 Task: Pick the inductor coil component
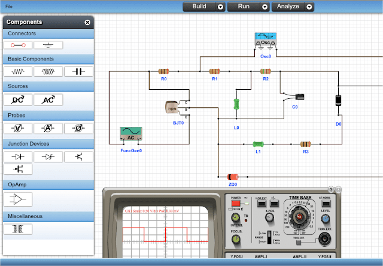pyautogui.click(x=48, y=71)
